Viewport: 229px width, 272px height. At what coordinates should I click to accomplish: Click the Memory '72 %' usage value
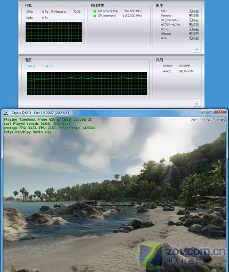(x=77, y=11)
